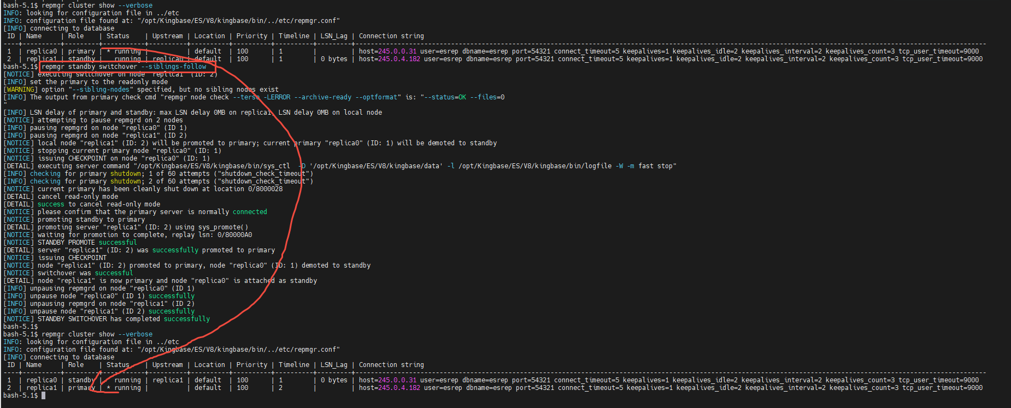Click '0 bytes' LSN_Lag in the post-switchover table
Screen dimensions: 1011x408
point(334,380)
